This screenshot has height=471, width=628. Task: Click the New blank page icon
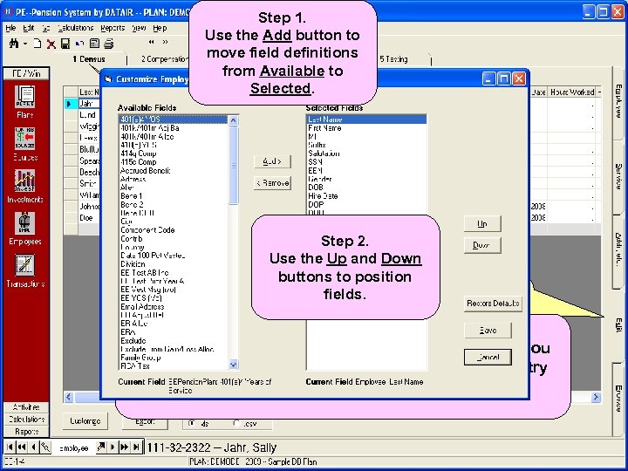[x=38, y=44]
